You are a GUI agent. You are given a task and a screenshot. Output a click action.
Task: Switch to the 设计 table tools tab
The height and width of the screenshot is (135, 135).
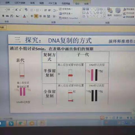tap(77, 4)
